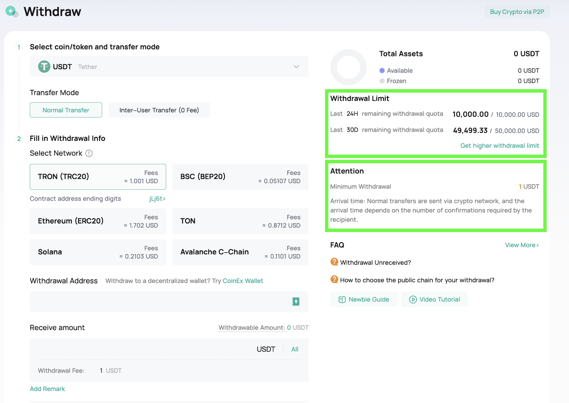Open Withdrawal Unreceived? FAQ entry
This screenshot has height=403, width=569.
[x=376, y=262]
